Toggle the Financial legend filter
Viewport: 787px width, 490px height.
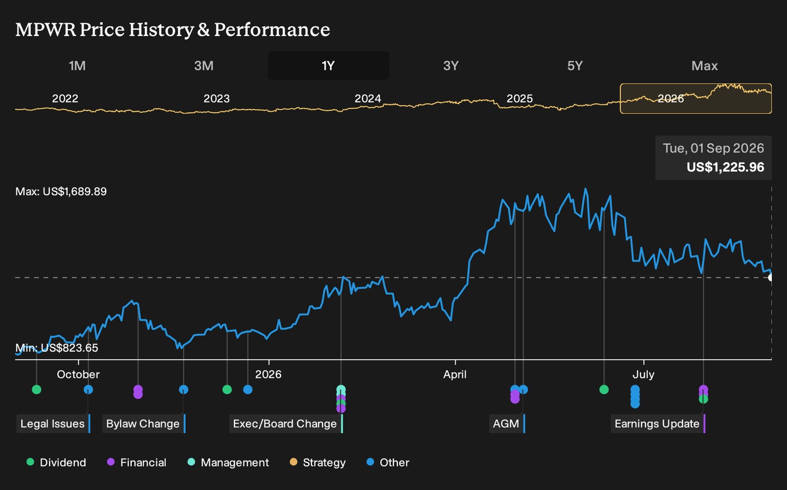[x=137, y=463]
